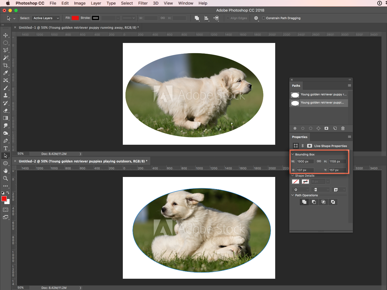Open Paths panel options menu
Image resolution: width=387 pixels, height=290 pixels.
(x=349, y=85)
